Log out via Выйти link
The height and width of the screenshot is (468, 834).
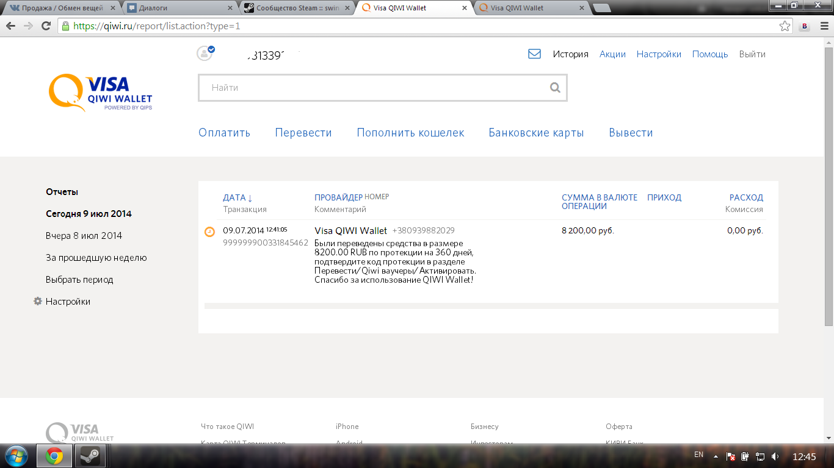pyautogui.click(x=752, y=54)
